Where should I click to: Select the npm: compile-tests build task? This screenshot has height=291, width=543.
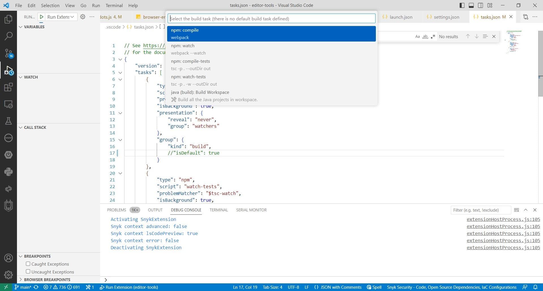(271, 65)
